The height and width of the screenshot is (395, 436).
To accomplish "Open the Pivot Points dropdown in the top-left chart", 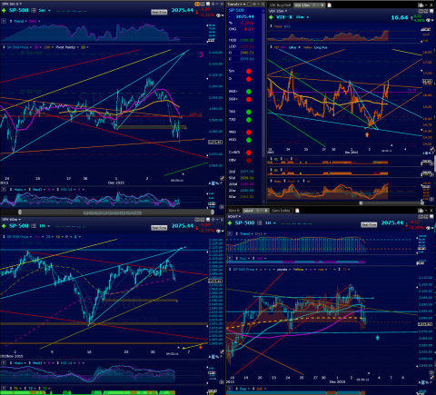I will click(x=67, y=47).
